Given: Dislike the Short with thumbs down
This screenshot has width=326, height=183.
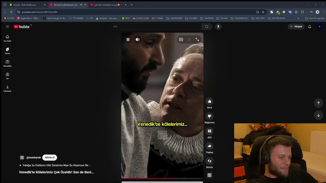Looking at the screenshot, I should click(209, 116).
